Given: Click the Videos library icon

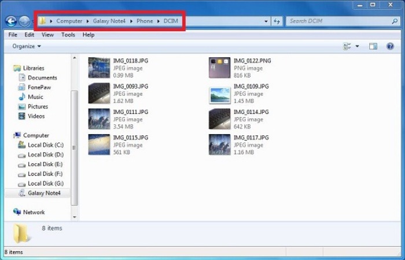Looking at the screenshot, I should [x=22, y=116].
